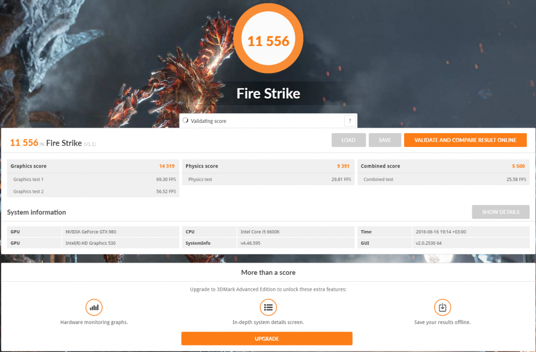
Task: Click the System information heading
Action: pos(36,212)
